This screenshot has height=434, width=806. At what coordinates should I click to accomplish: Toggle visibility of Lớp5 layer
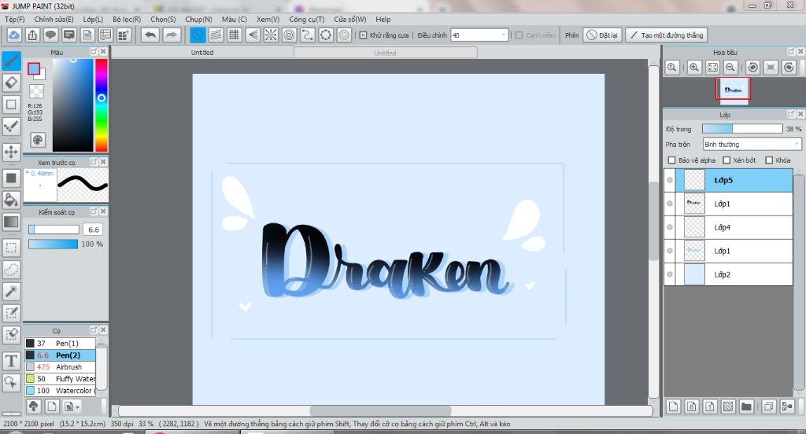[x=670, y=180]
